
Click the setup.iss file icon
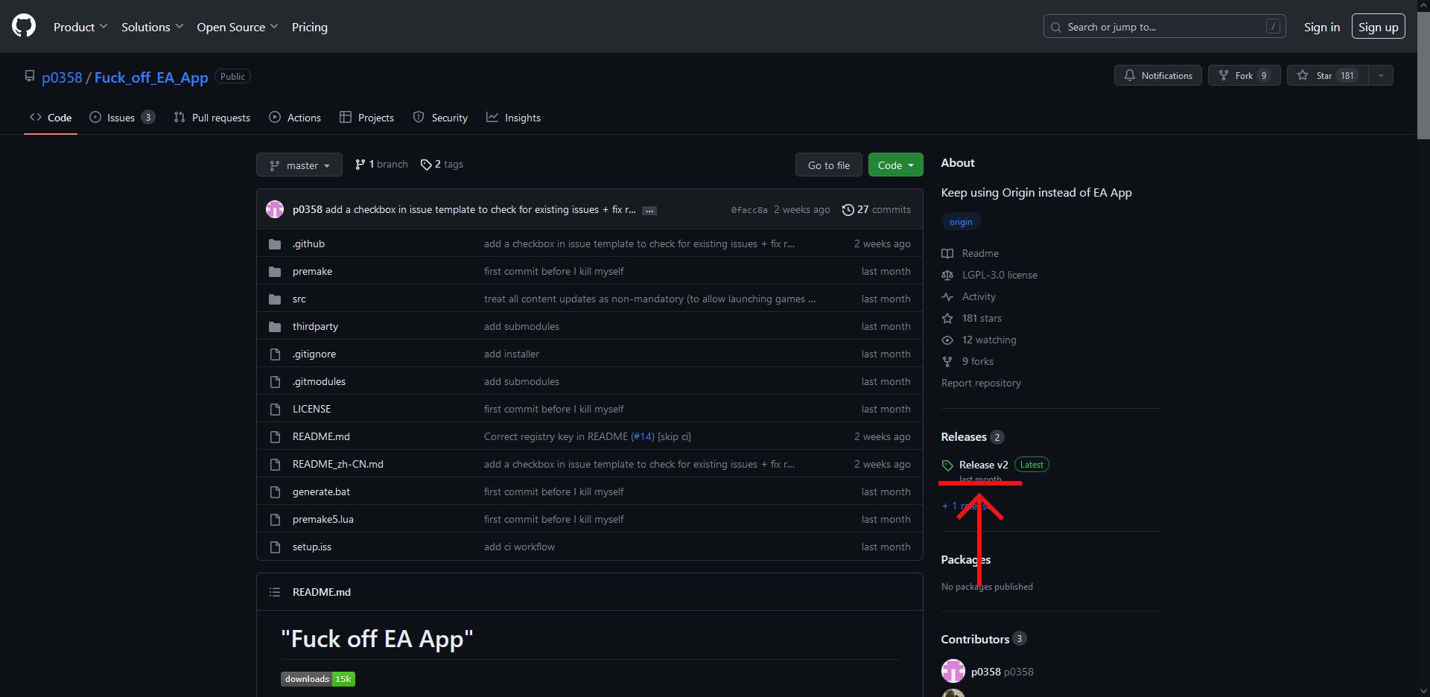click(275, 547)
